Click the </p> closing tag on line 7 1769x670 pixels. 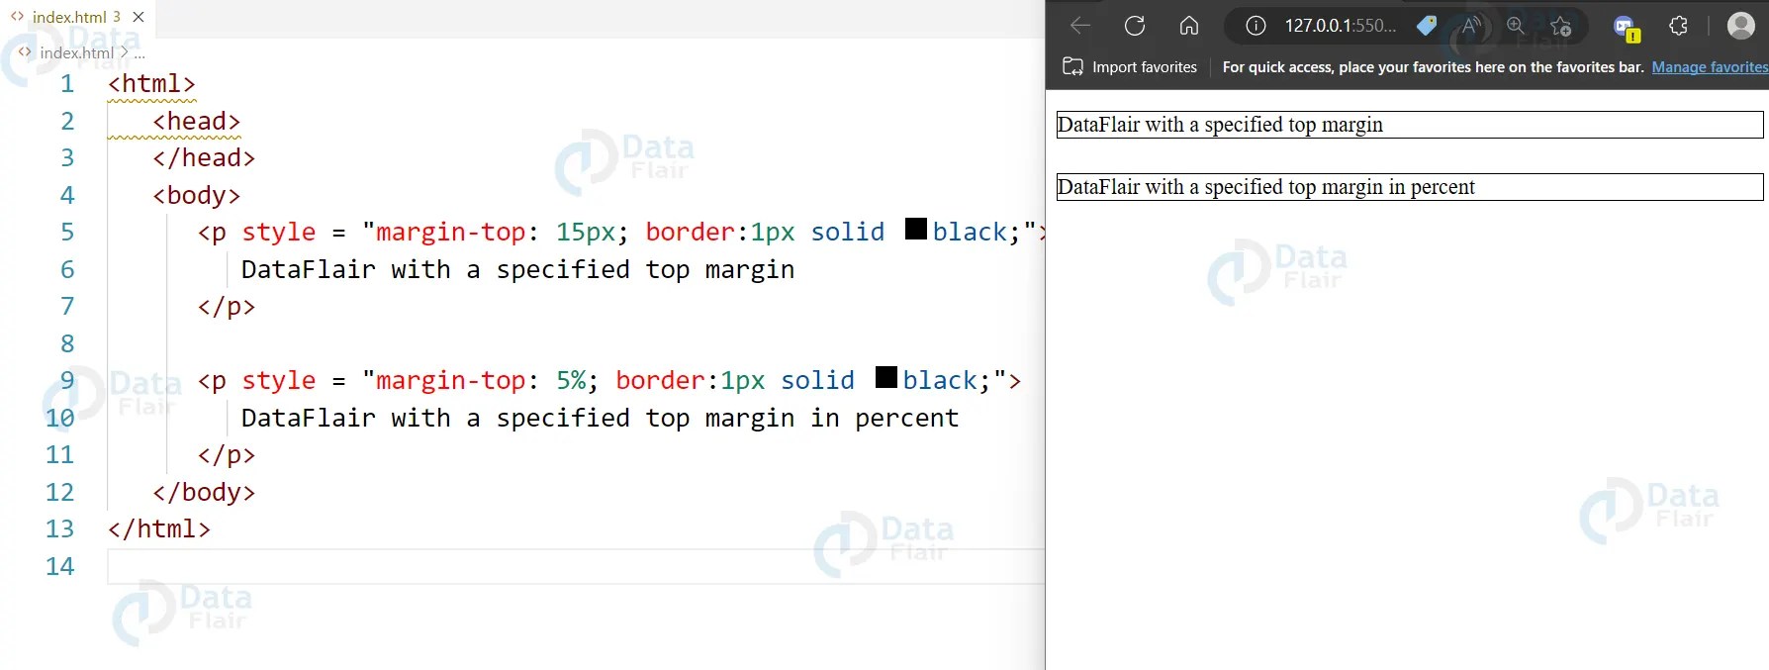point(227,306)
